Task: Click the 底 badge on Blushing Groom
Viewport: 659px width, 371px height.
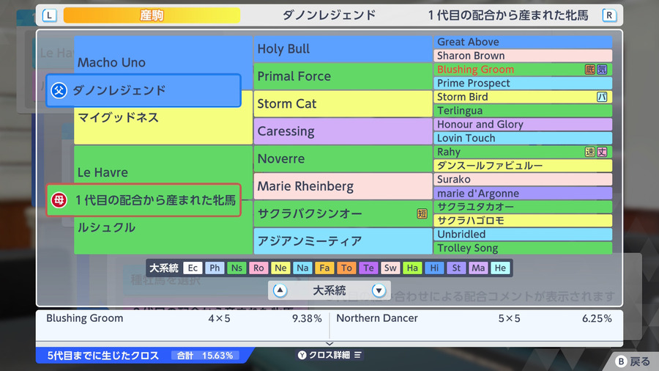Action: click(x=590, y=70)
